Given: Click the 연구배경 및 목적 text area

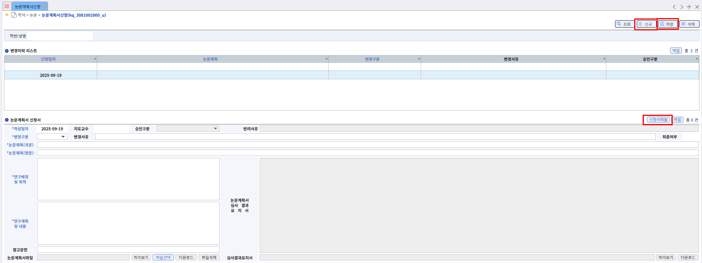Looking at the screenshot, I should 128,179.
